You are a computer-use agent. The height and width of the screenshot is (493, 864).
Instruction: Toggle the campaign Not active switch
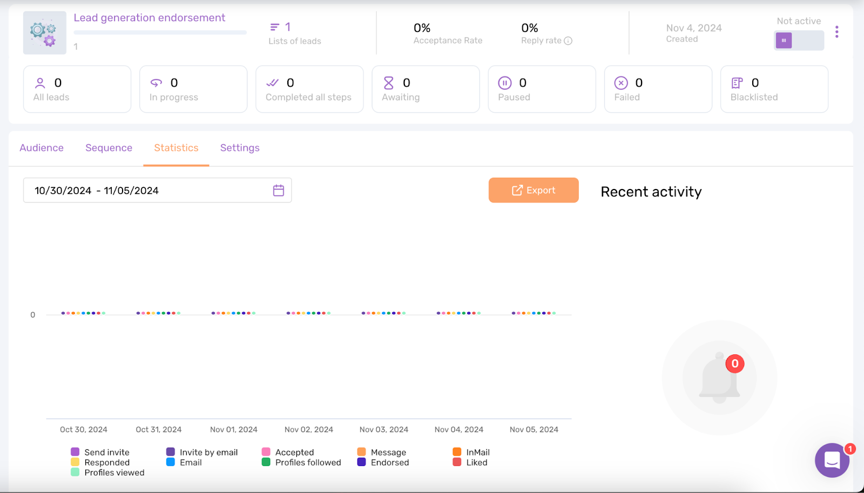pos(799,40)
